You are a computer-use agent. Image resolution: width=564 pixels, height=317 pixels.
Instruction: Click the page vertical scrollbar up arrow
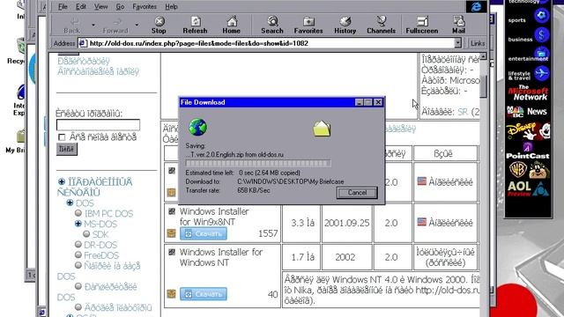[x=483, y=56]
